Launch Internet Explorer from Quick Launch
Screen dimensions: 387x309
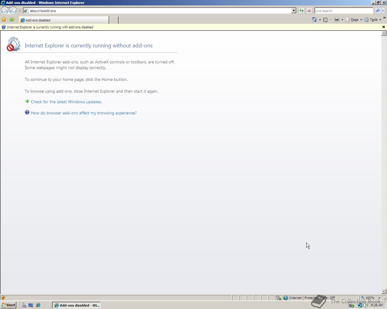point(38,305)
